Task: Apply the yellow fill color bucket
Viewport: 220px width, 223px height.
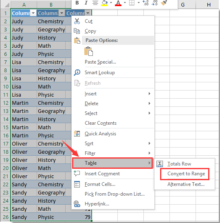Action: [104, 3]
